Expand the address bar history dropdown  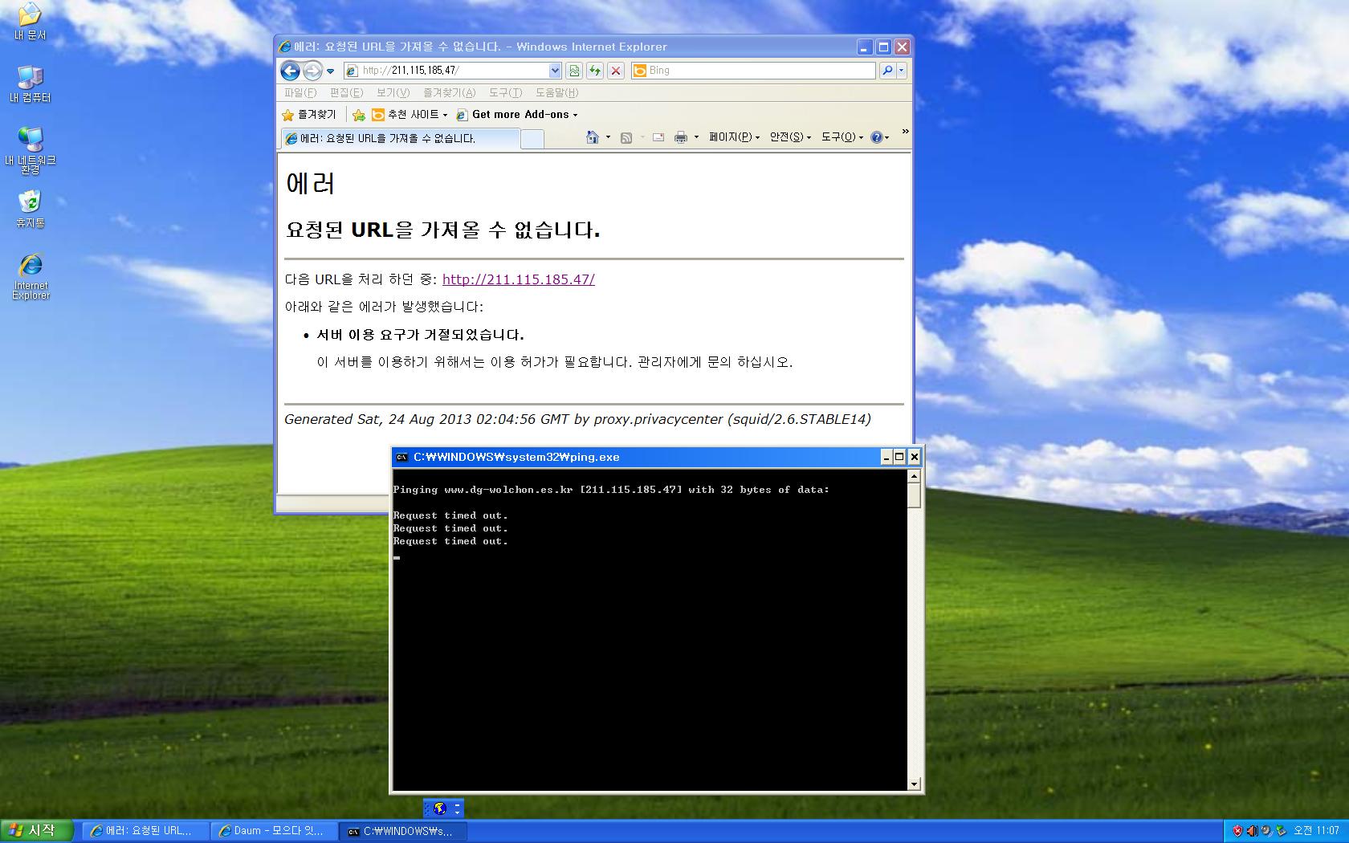[x=555, y=71]
